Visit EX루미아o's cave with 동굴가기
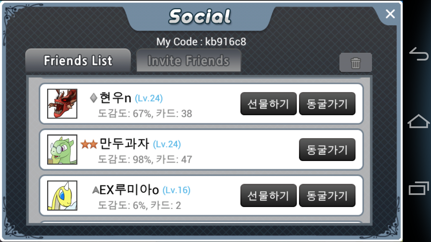Viewport: 431px width, 242px height. click(327, 195)
